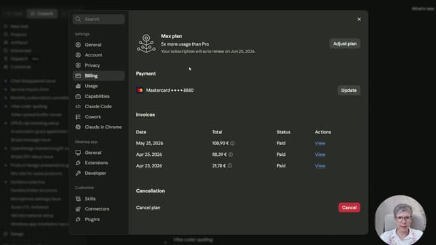436x245 pixels.
Task: Click the 'Max plan' heading
Action: [x=171, y=36]
